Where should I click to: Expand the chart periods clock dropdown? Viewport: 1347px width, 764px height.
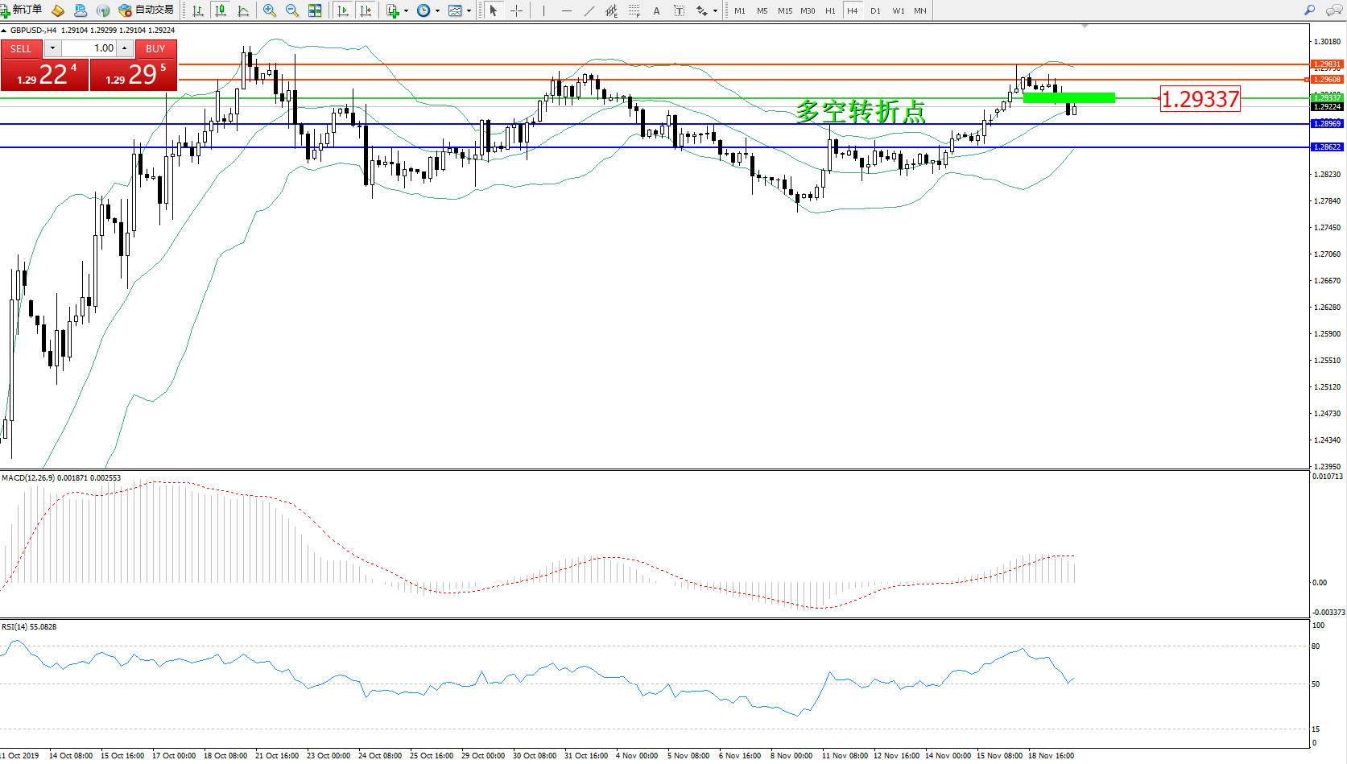click(x=437, y=11)
